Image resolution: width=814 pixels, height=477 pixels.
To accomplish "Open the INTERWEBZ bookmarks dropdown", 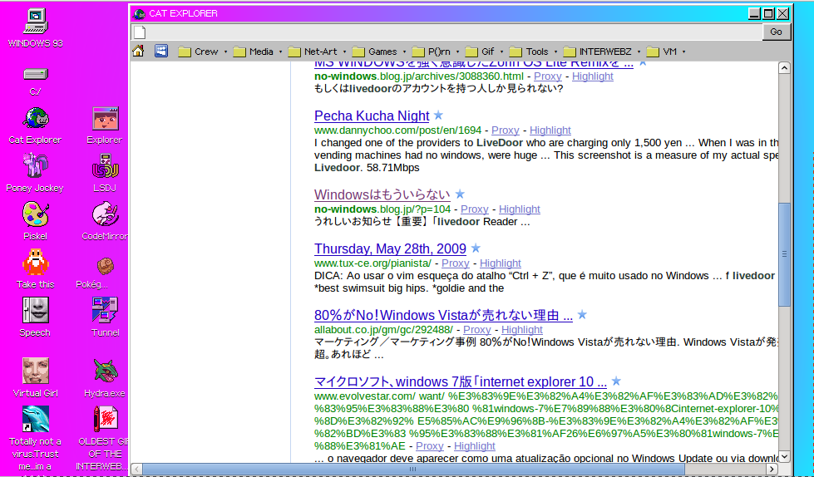I will [x=602, y=52].
